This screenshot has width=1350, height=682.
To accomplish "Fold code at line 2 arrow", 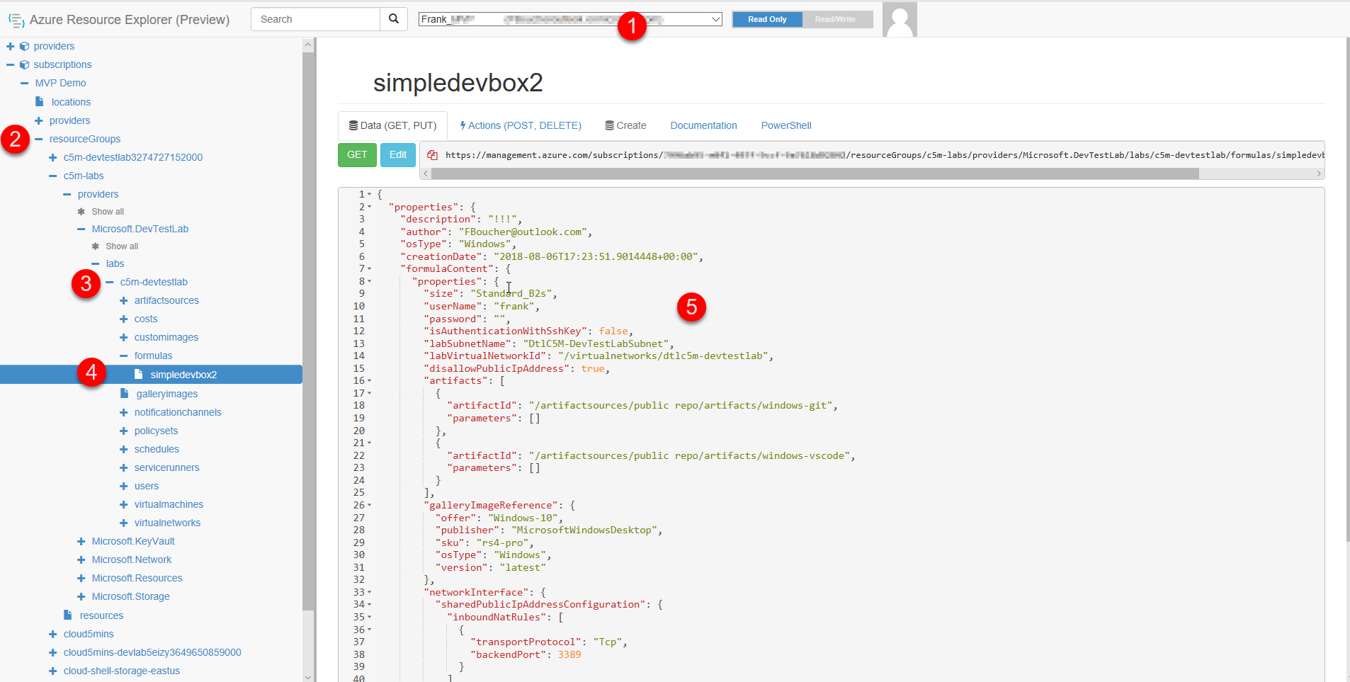I will tap(370, 207).
